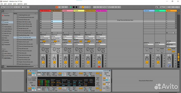Open the 1 Bar quantization menu
Image resolution: width=181 pixels, height=93 pixels.
27,7
